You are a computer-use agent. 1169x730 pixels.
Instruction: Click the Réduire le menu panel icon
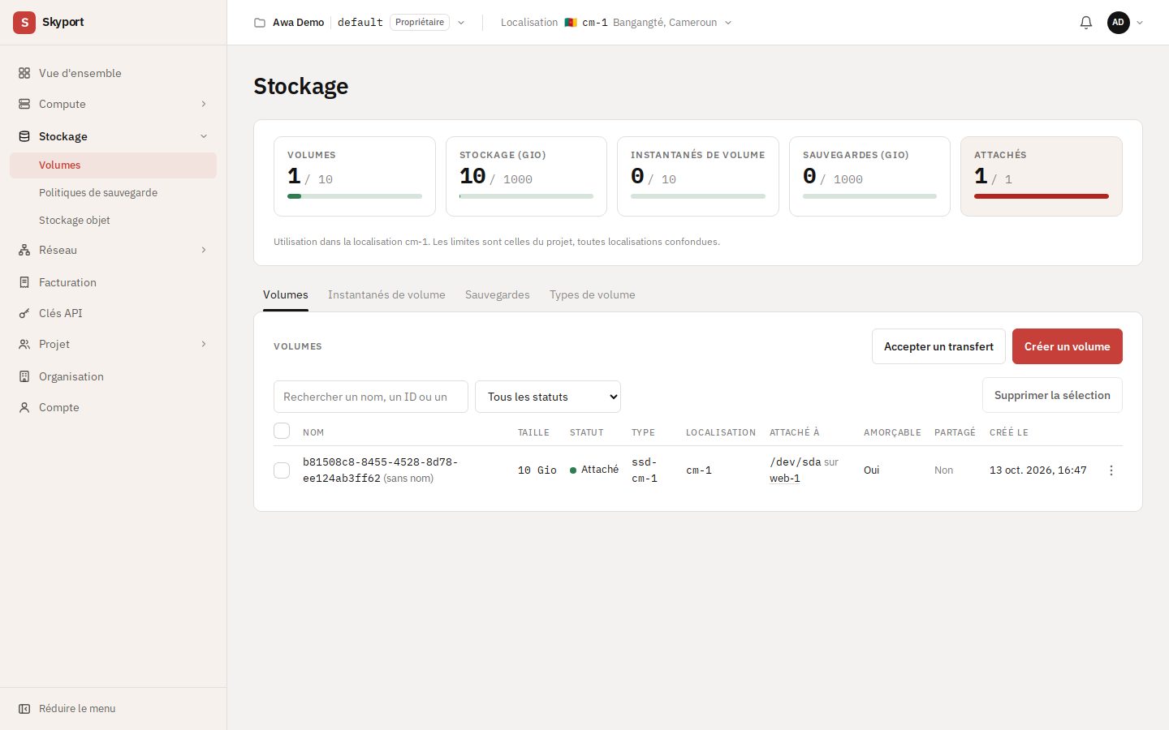pos(24,708)
